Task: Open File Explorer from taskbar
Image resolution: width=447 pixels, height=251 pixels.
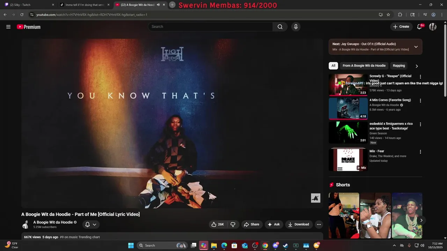Action: coord(214,245)
